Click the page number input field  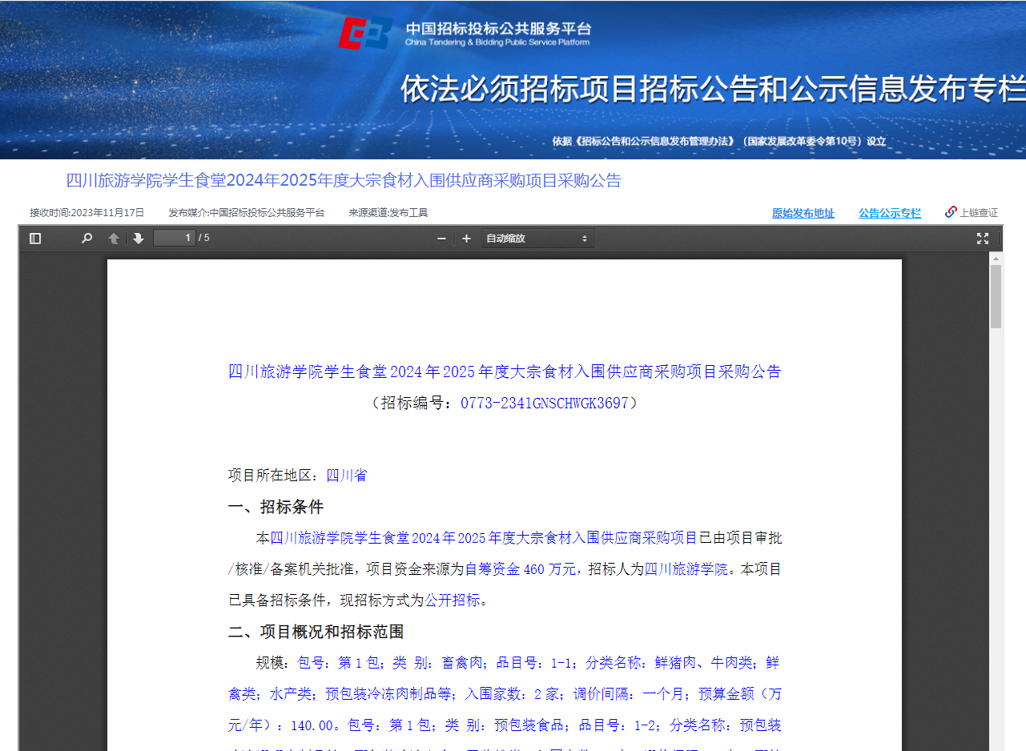pos(175,238)
